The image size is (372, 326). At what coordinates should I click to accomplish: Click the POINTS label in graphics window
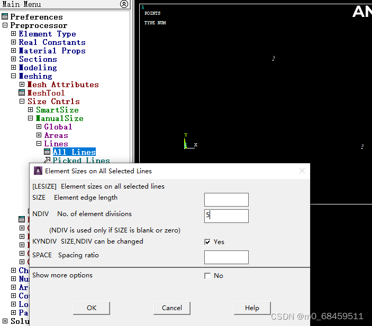[152, 13]
